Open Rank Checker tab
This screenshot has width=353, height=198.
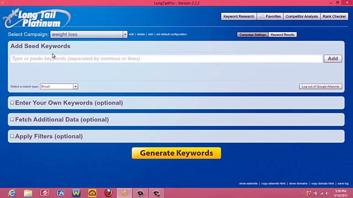(334, 16)
